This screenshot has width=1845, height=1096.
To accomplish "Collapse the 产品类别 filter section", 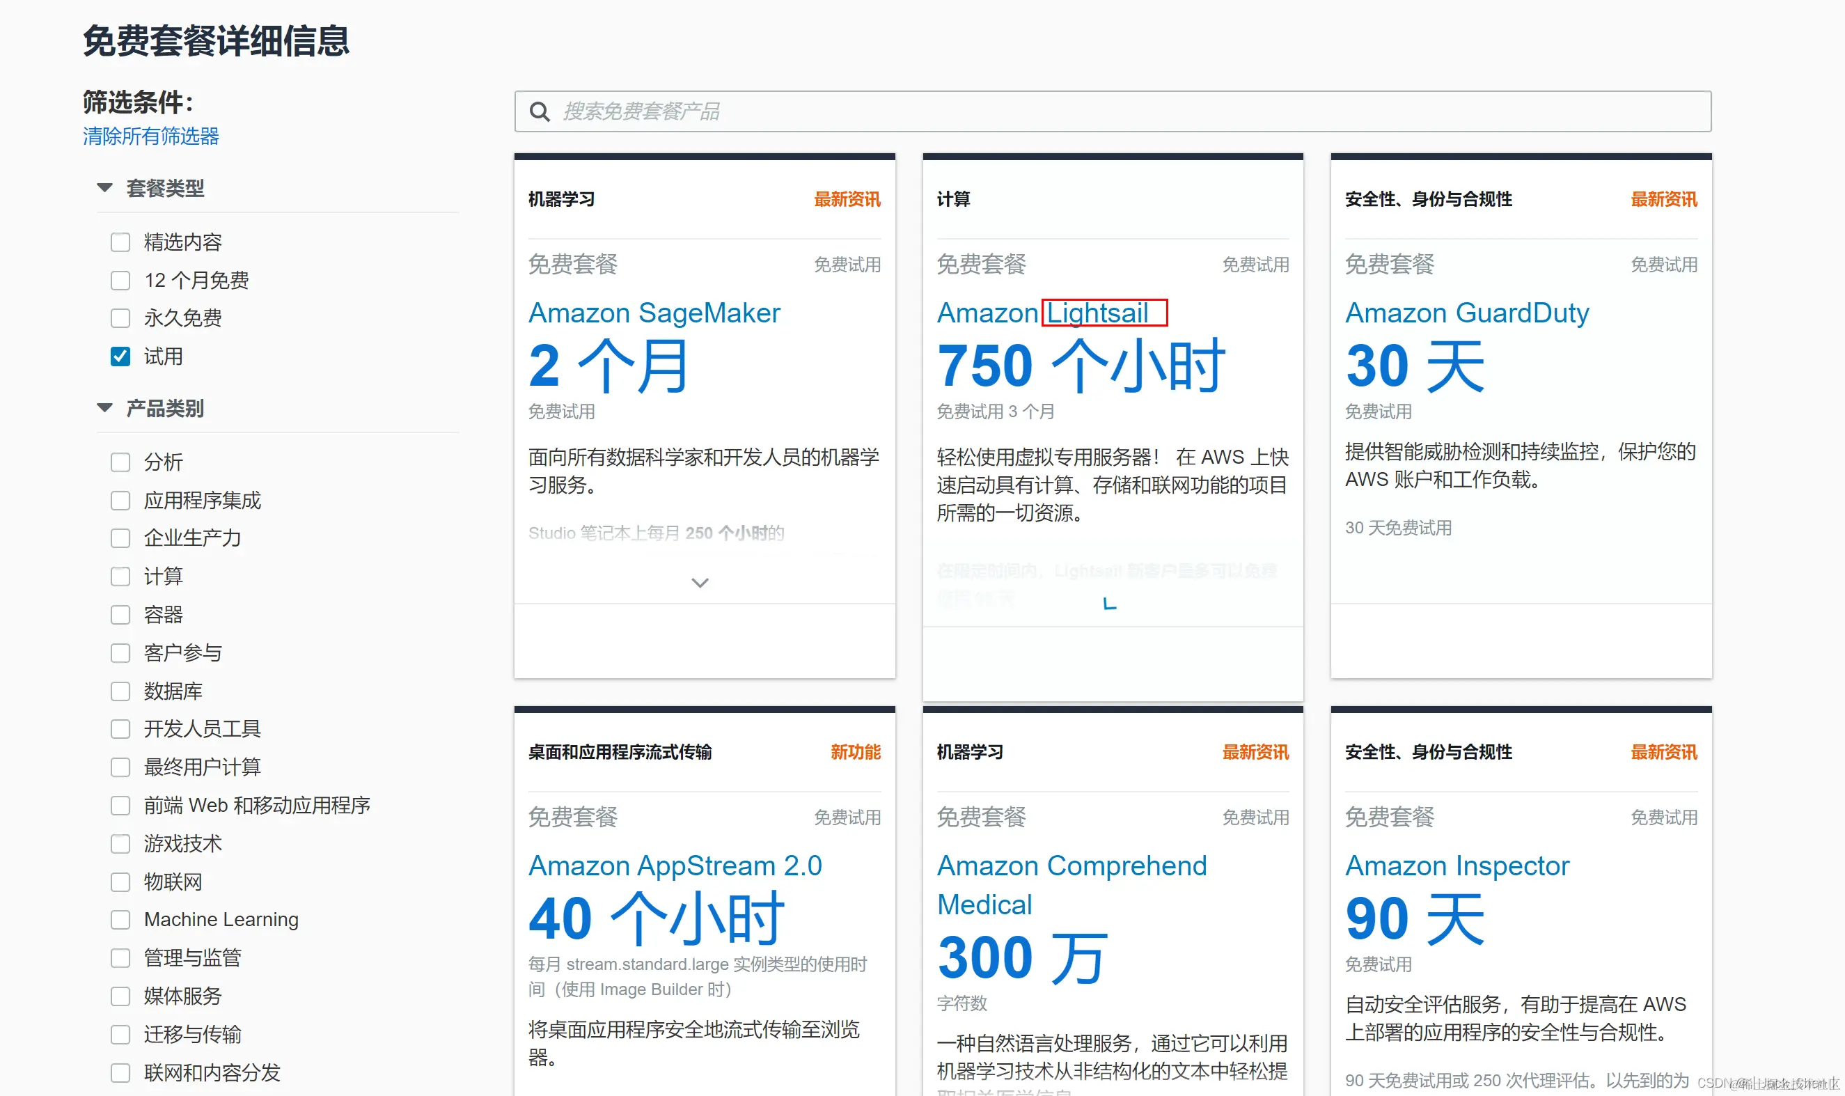I will (x=105, y=409).
